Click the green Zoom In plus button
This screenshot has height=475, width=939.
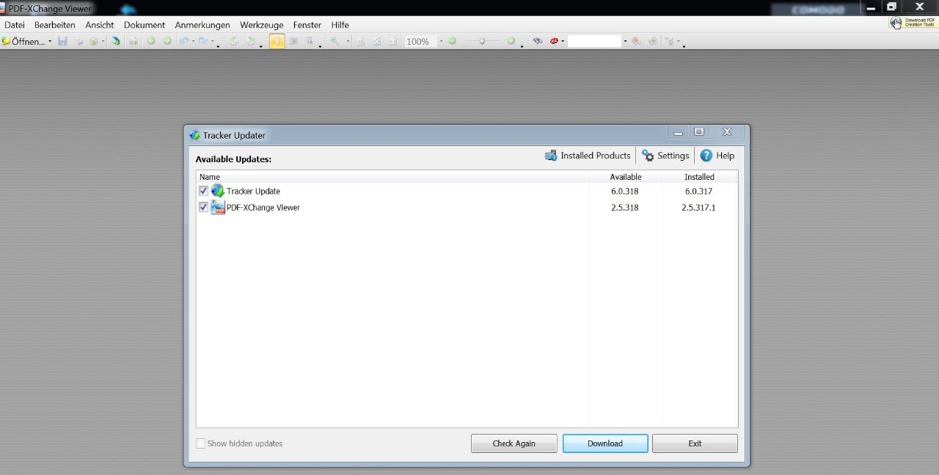point(511,41)
